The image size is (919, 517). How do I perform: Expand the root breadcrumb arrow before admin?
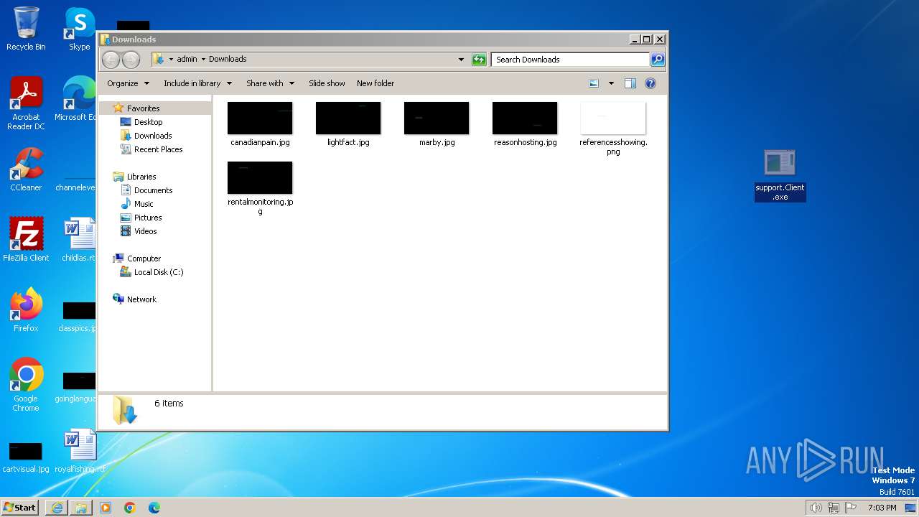(171, 60)
